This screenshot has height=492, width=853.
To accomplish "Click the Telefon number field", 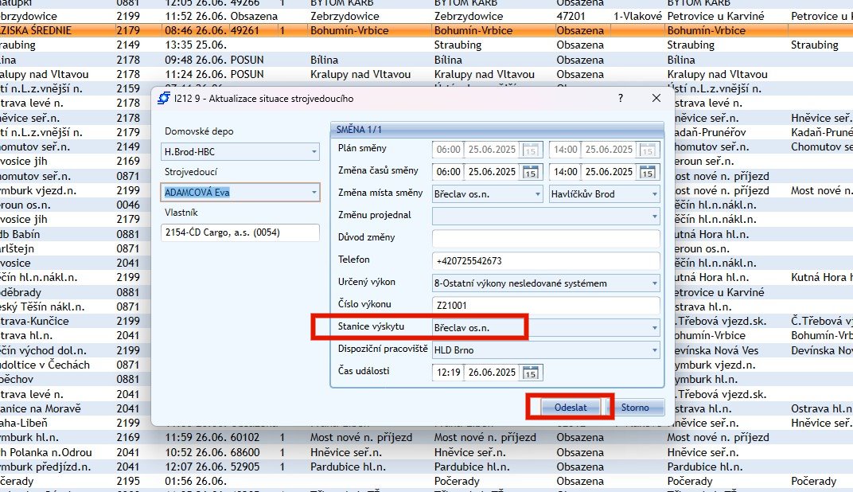I will (546, 260).
